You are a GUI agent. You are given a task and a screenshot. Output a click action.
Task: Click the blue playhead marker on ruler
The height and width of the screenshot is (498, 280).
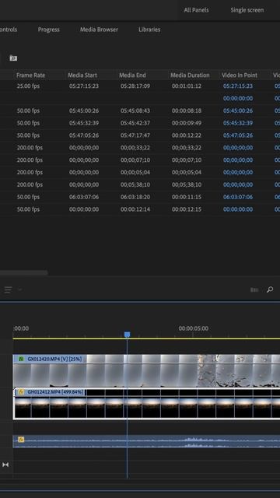(127, 335)
